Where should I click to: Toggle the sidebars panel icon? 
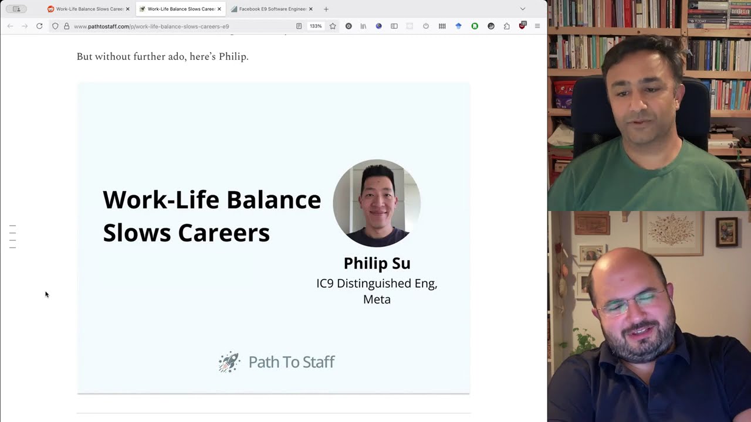[394, 26]
